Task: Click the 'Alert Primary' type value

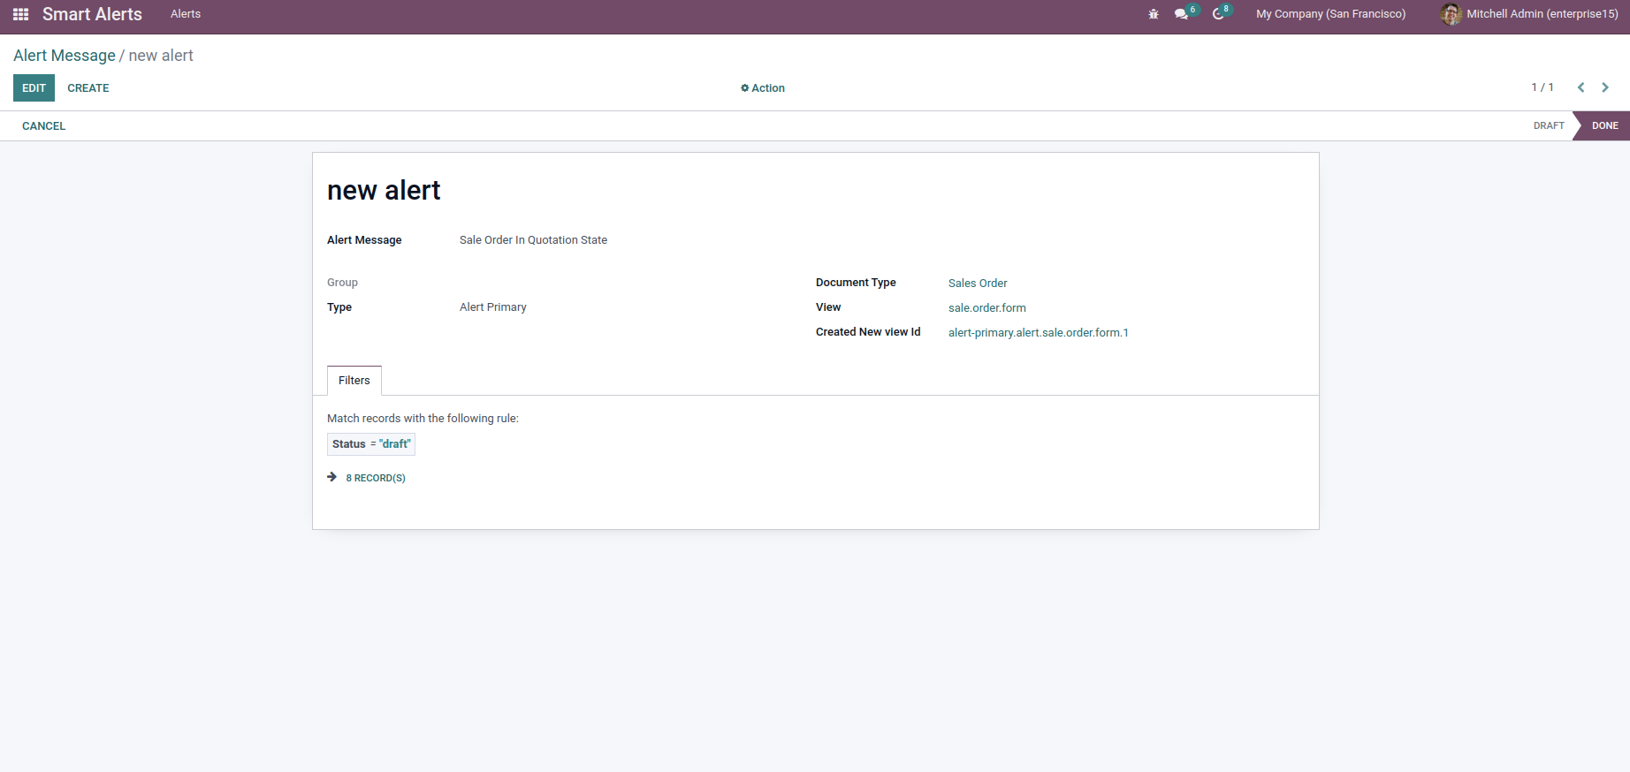Action: coord(493,307)
